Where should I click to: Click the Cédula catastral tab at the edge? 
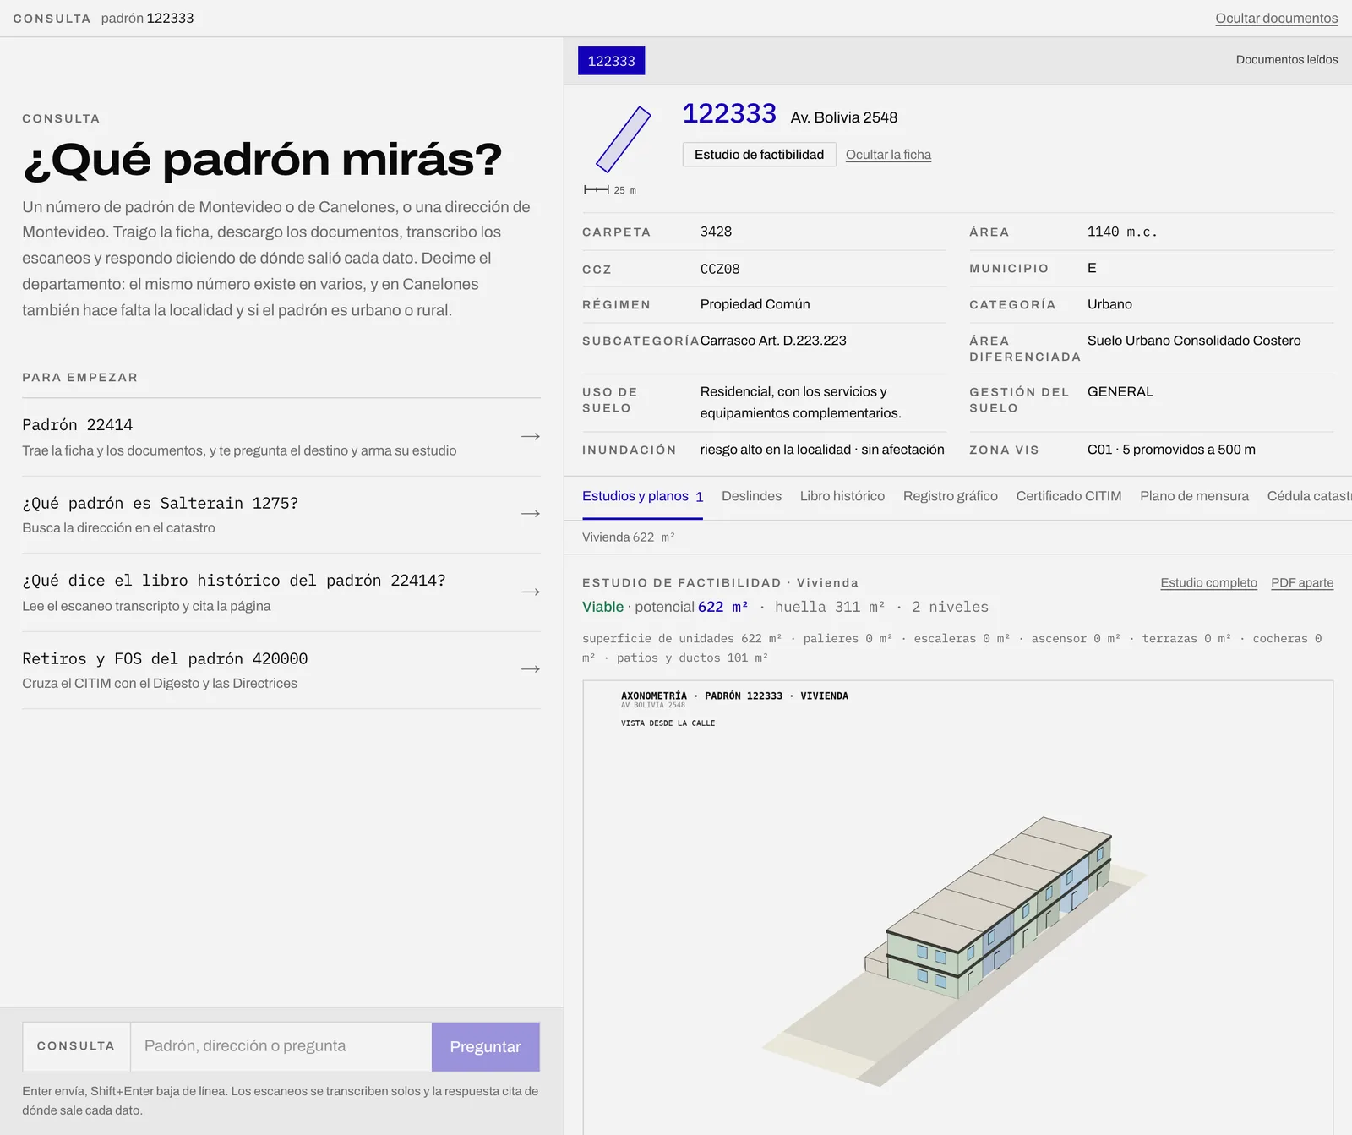1309,496
